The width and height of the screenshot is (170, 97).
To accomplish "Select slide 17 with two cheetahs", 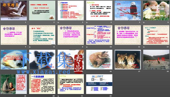I will click(x=128, y=60).
